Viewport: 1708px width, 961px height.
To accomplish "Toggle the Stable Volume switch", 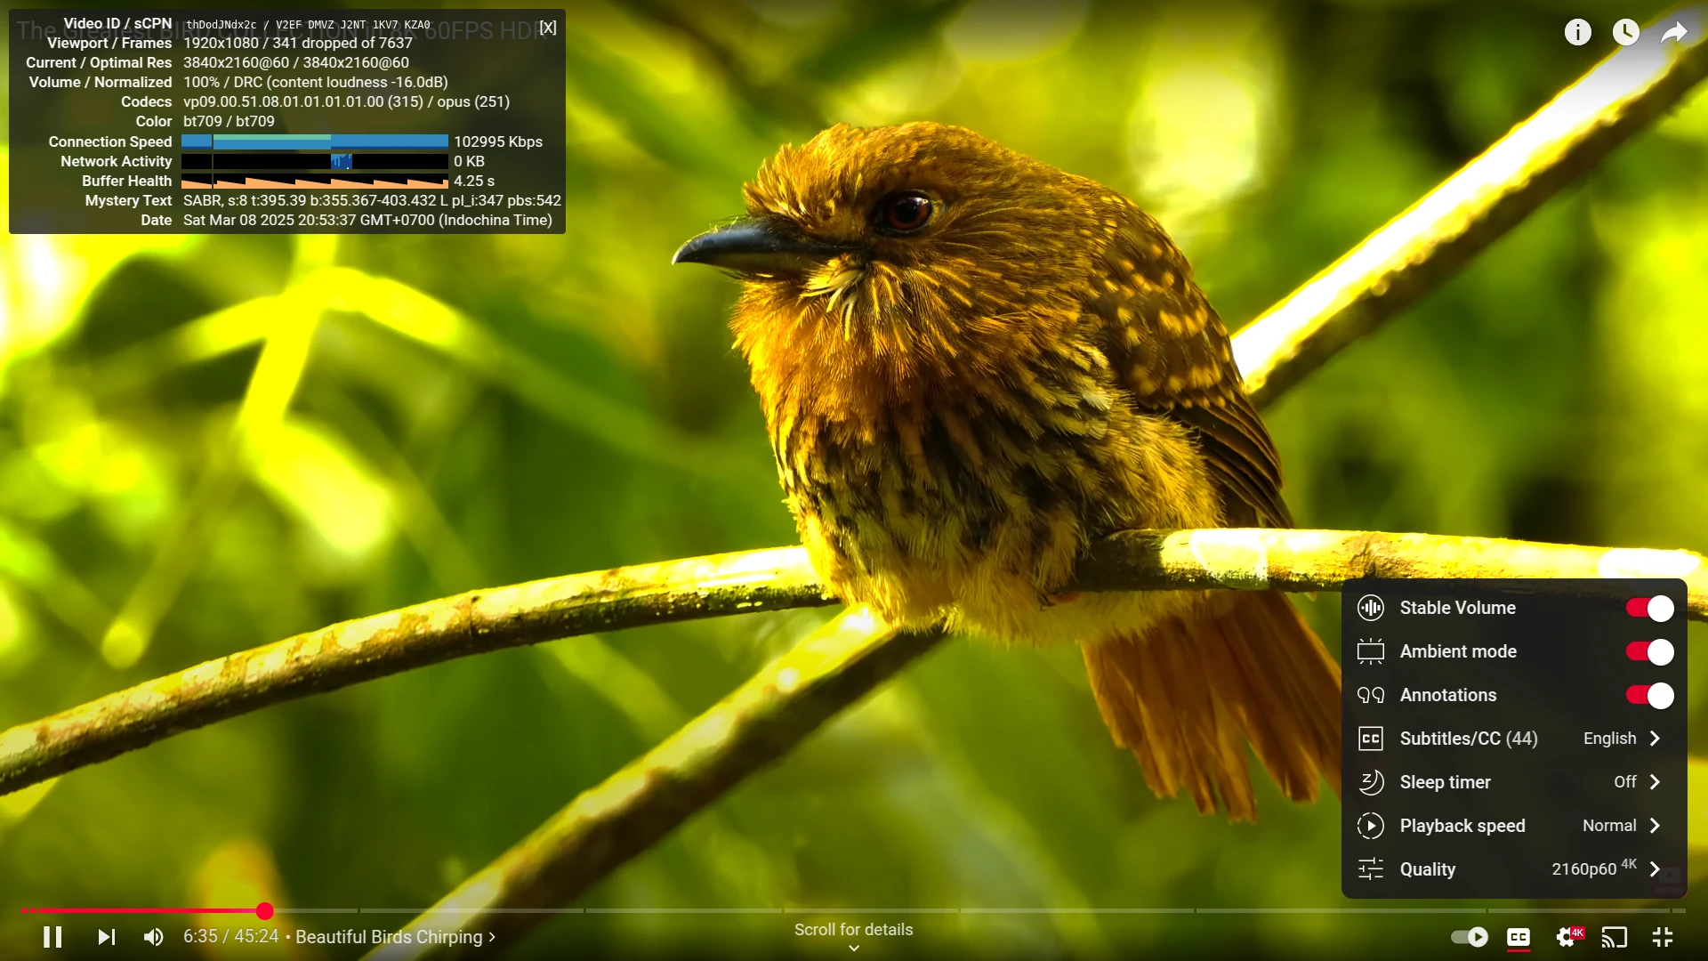I will coord(1649,608).
